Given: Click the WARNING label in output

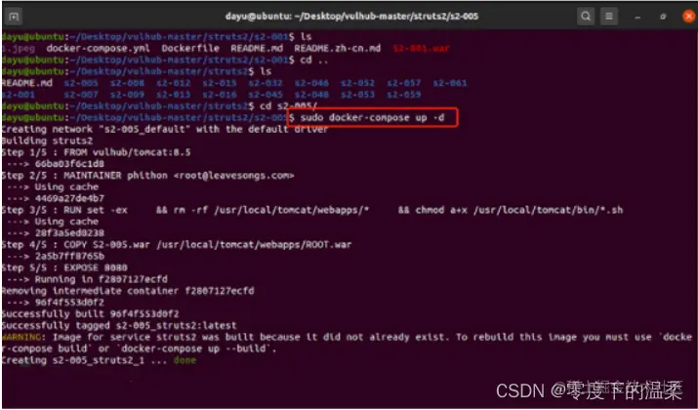Looking at the screenshot, I should click(x=21, y=337).
